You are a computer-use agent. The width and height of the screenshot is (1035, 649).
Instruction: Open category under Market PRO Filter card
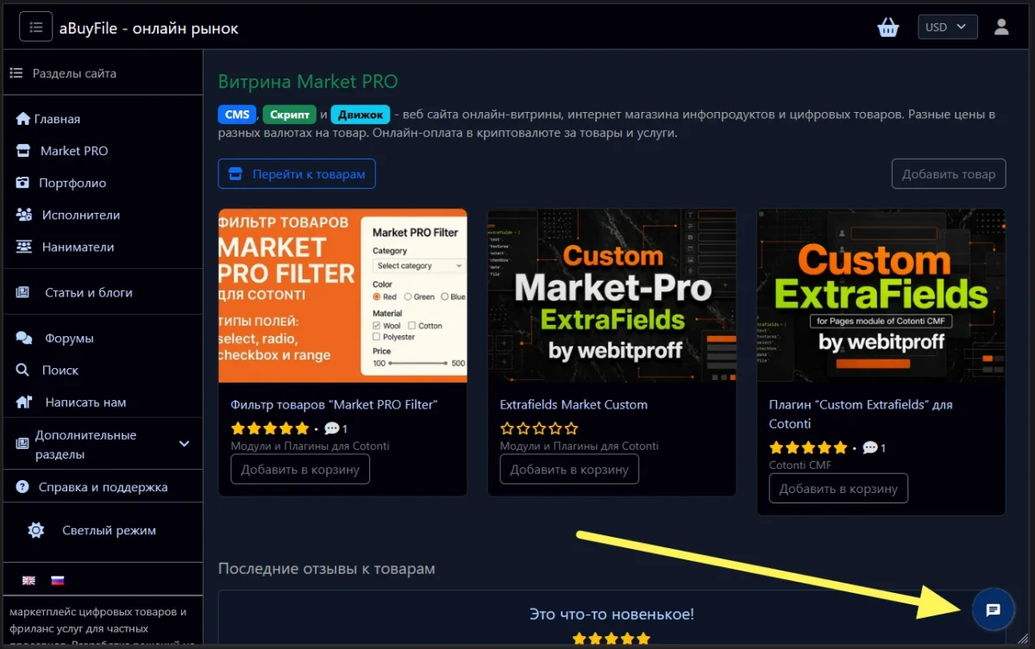[310, 446]
